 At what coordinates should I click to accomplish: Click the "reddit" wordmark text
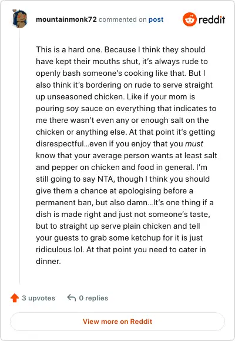point(211,19)
